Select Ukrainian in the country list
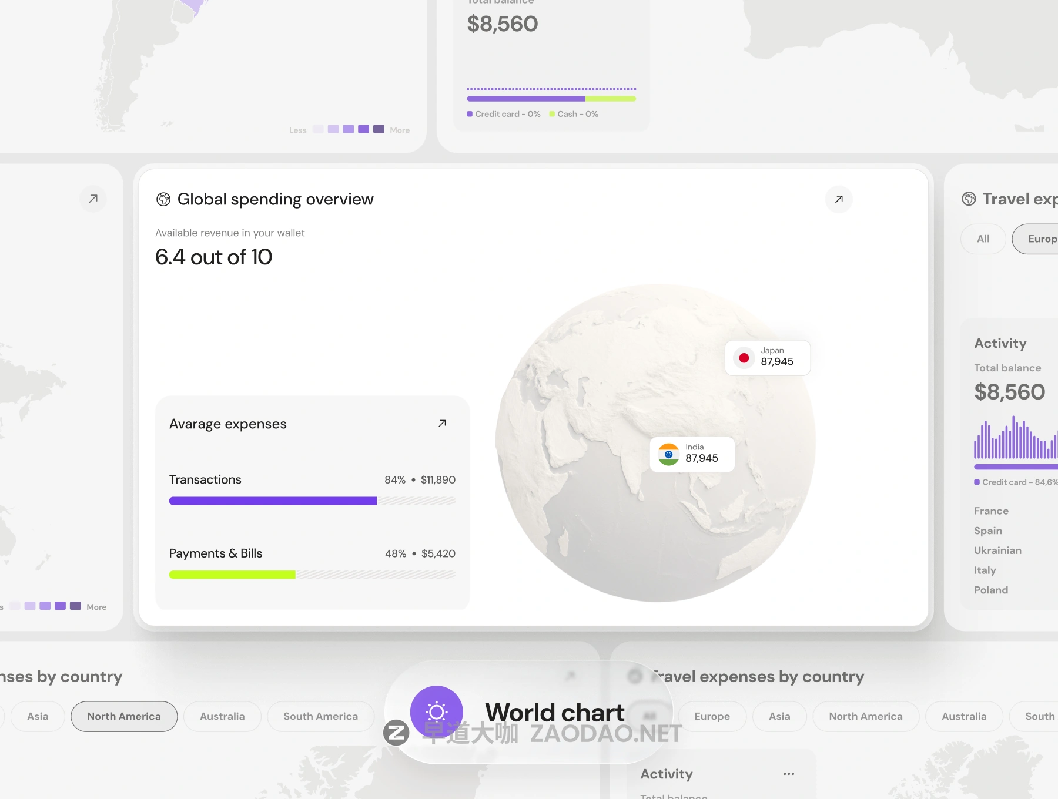This screenshot has height=799, width=1058. 997,550
